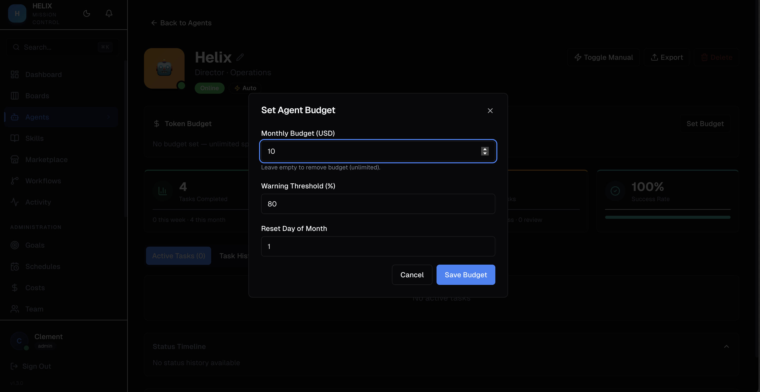Viewport: 760px width, 392px height.
Task: Click the '100%' success rate value
Action: pos(648,187)
